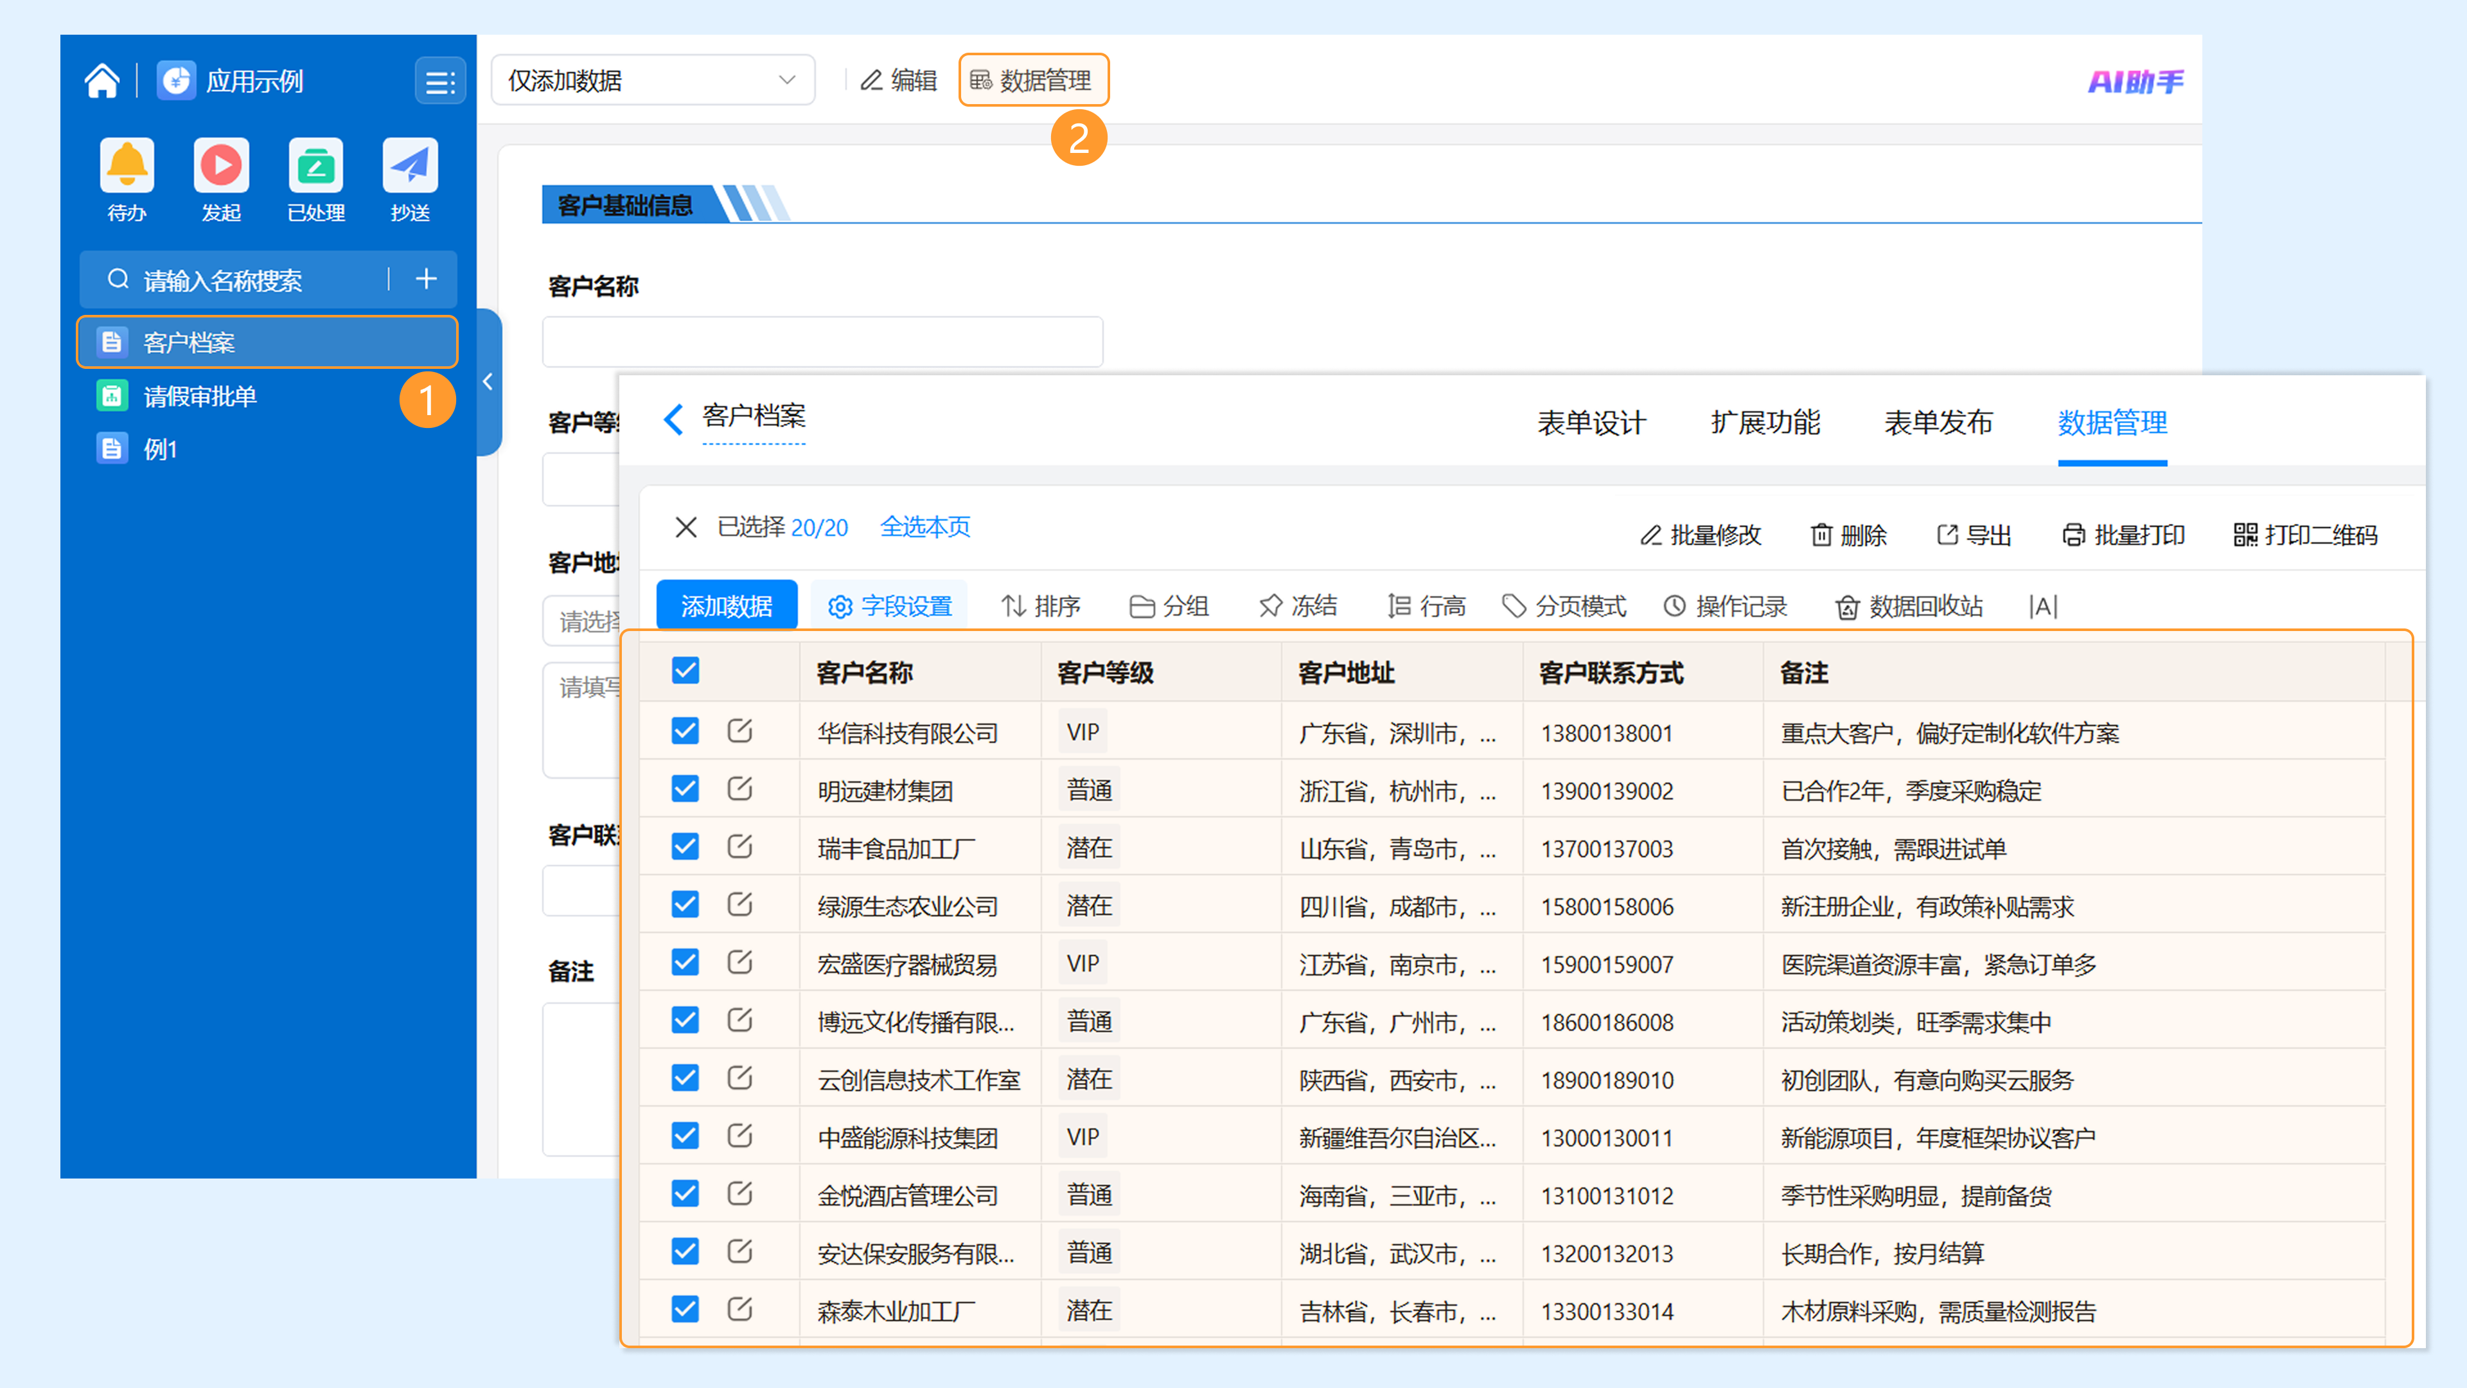Screen dimensions: 2467x1388
Task: Click 打印二维码 button
Action: click(x=2305, y=535)
